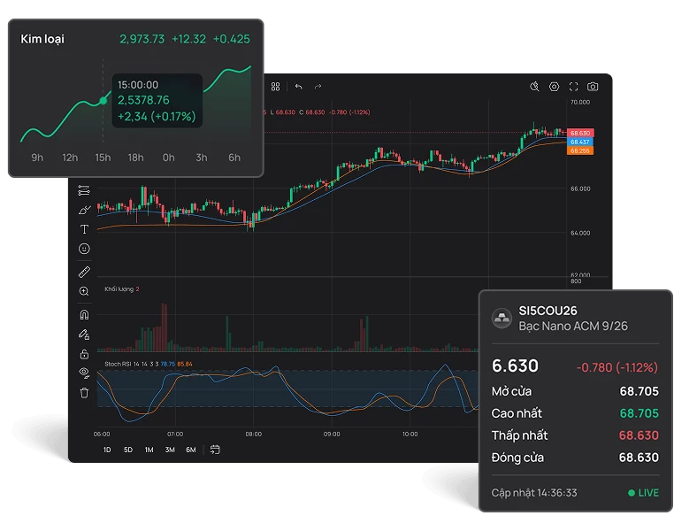Image resolution: width=674 pixels, height=531 pixels.
Task: Click the Kim loại card title
Action: pos(42,39)
